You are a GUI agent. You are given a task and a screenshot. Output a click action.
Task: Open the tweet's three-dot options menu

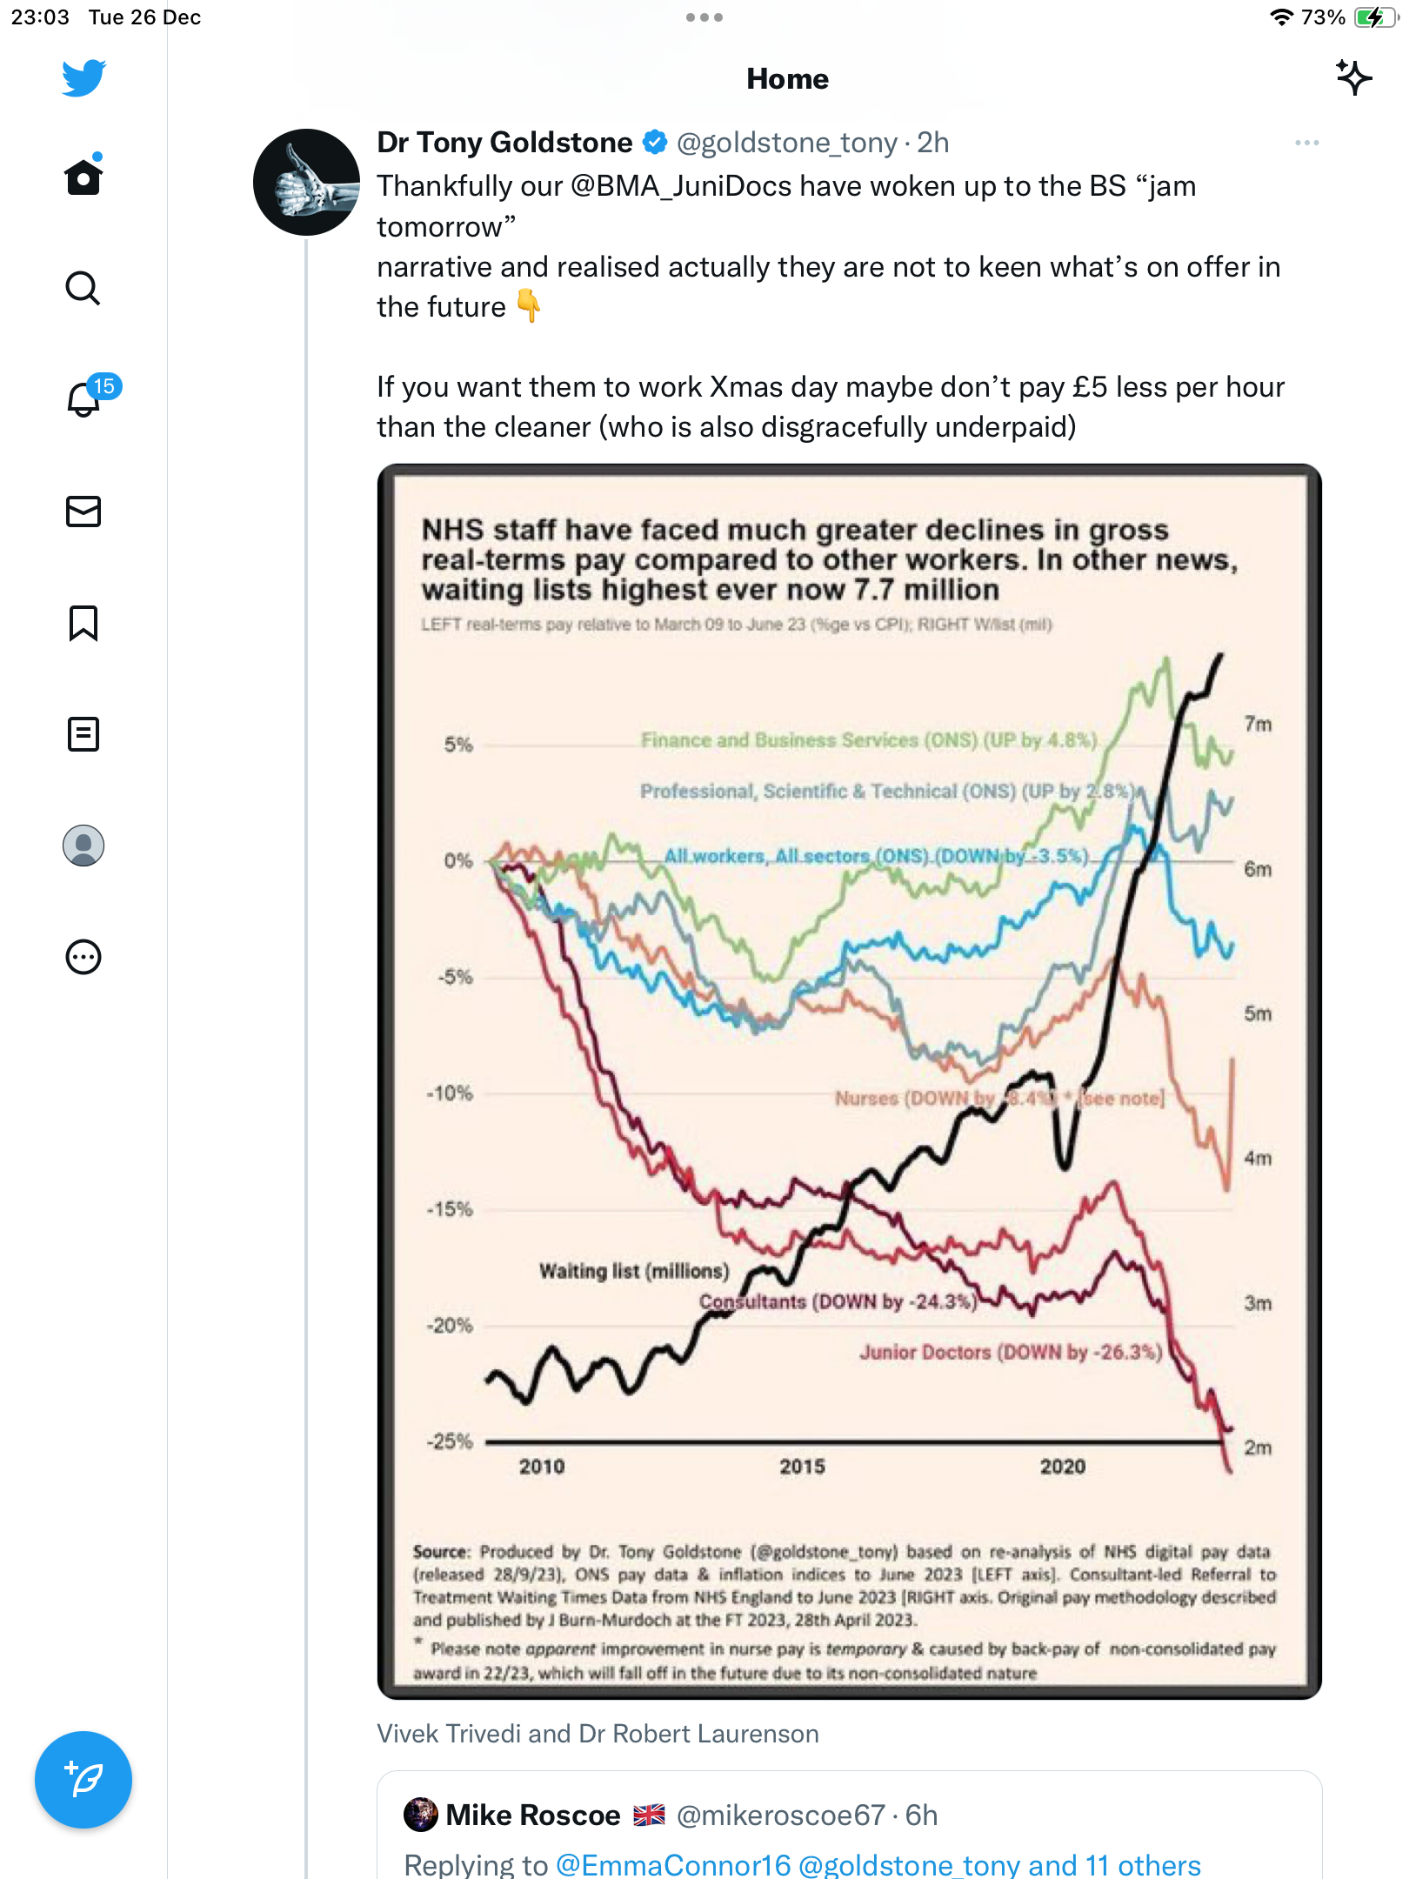pos(1306,143)
